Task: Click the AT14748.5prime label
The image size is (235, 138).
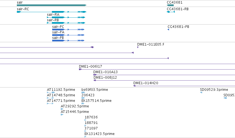Action: (x=61, y=95)
